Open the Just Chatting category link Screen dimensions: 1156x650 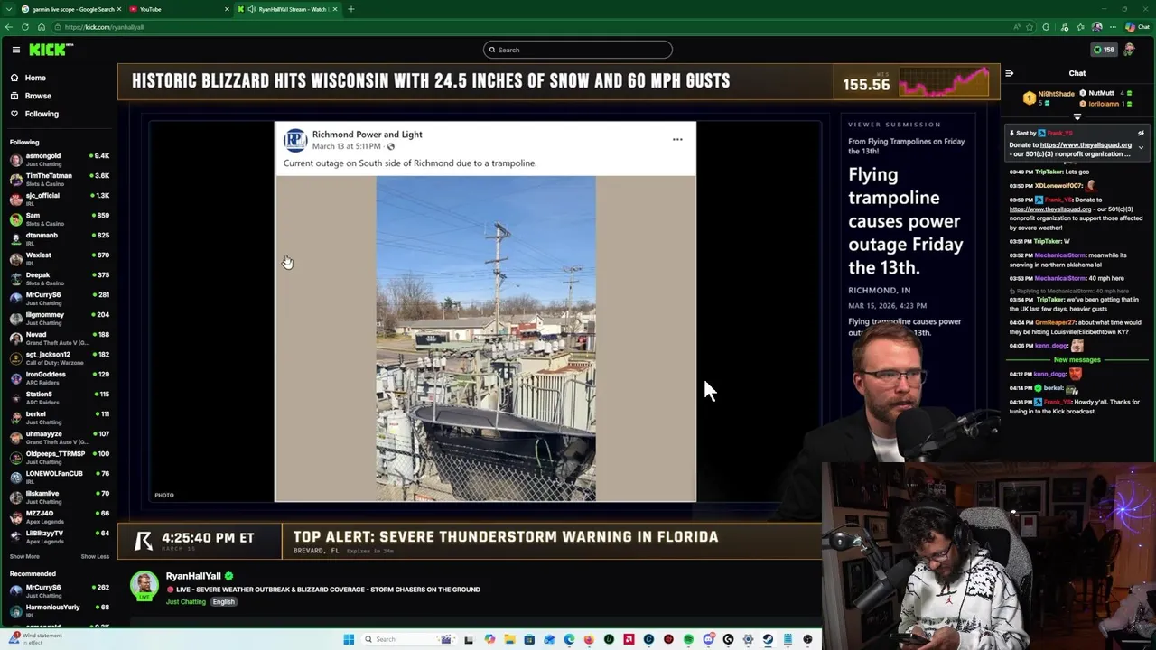click(x=186, y=602)
